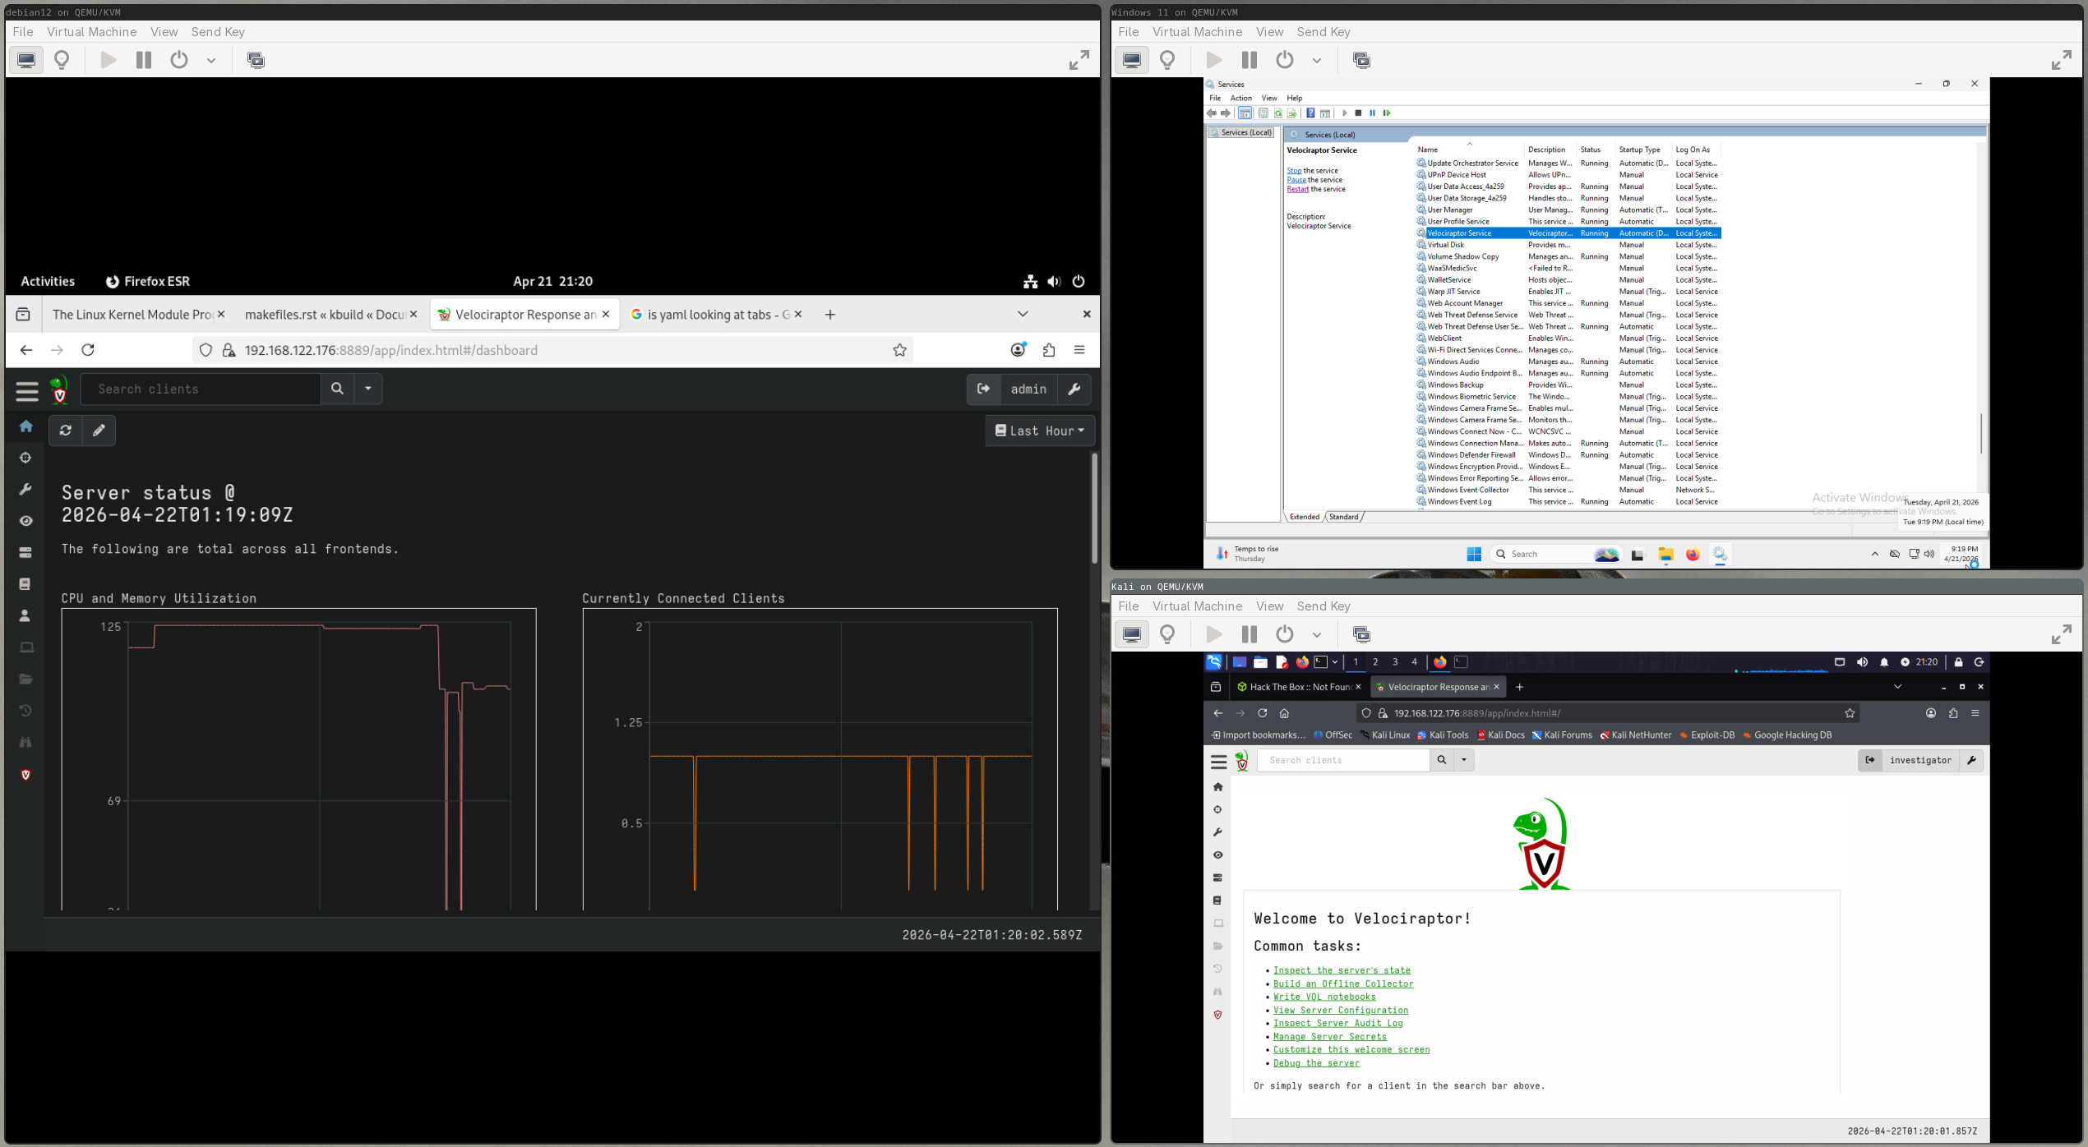The width and height of the screenshot is (2088, 1147).
Task: Expand the debian search clients dropdown arrow
Action: [368, 389]
